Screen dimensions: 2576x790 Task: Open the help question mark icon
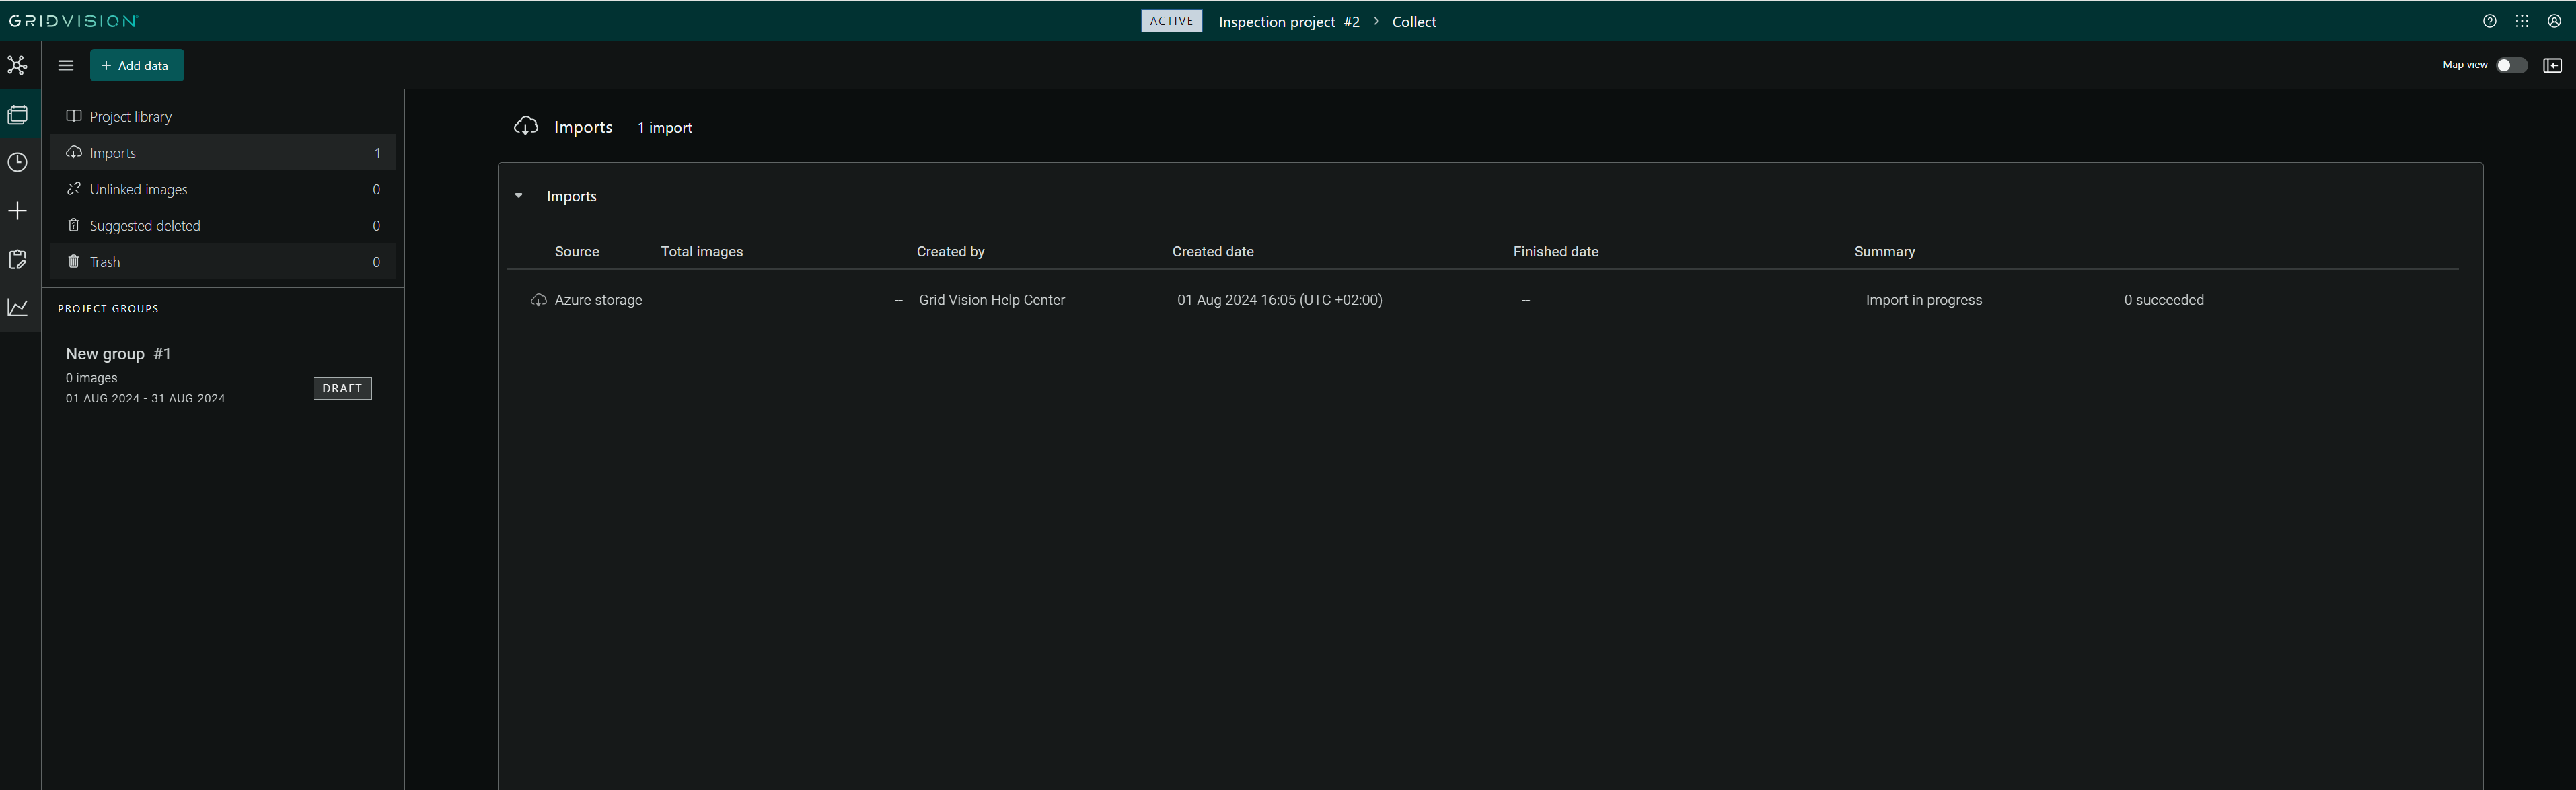click(2489, 21)
